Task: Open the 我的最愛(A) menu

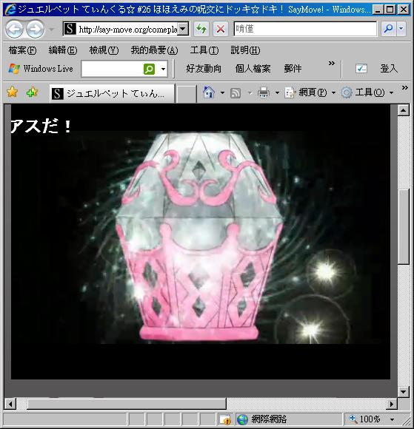Action: click(154, 50)
